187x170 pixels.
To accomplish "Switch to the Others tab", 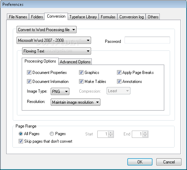I will [153, 17].
